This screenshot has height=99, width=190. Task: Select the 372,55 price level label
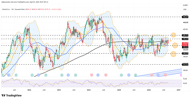pyautogui.click(x=185, y=47)
